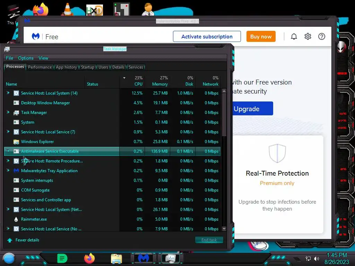Switch to Malwarebytes taskbar button
Viewport: 355px width, 266px height.
tap(144, 258)
